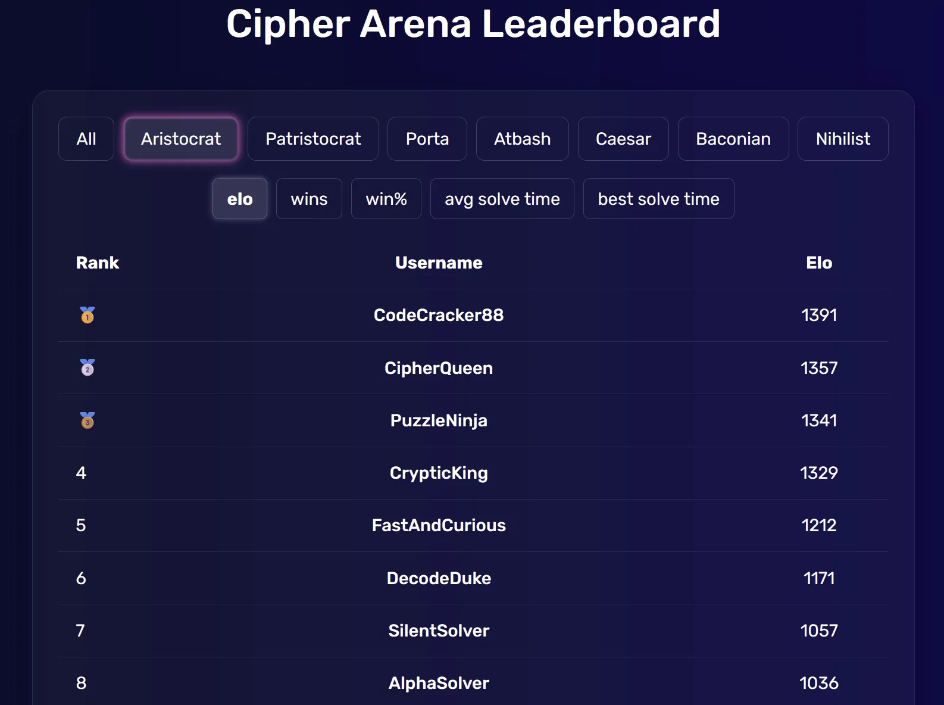Select the Aristocrat cipher filter
The width and height of the screenshot is (944, 705).
[x=181, y=139]
